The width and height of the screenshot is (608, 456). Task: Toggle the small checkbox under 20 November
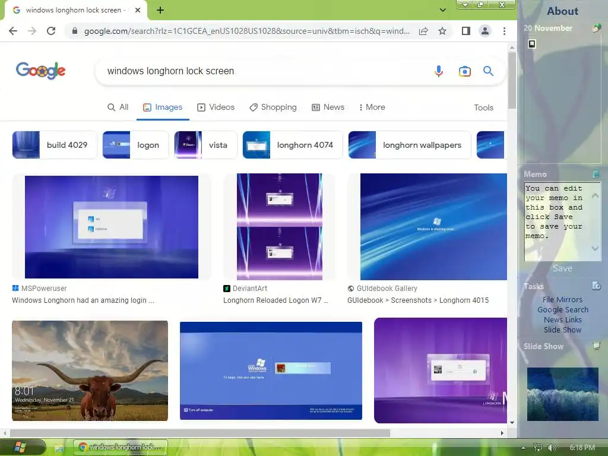point(532,44)
